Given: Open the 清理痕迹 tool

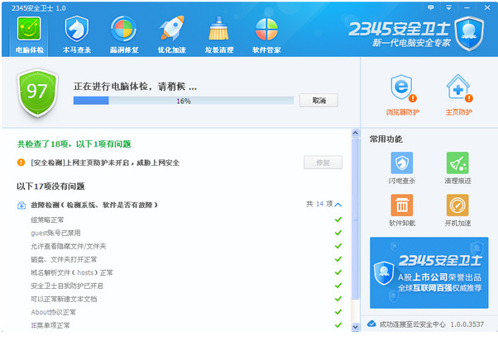Looking at the screenshot, I should (x=457, y=168).
